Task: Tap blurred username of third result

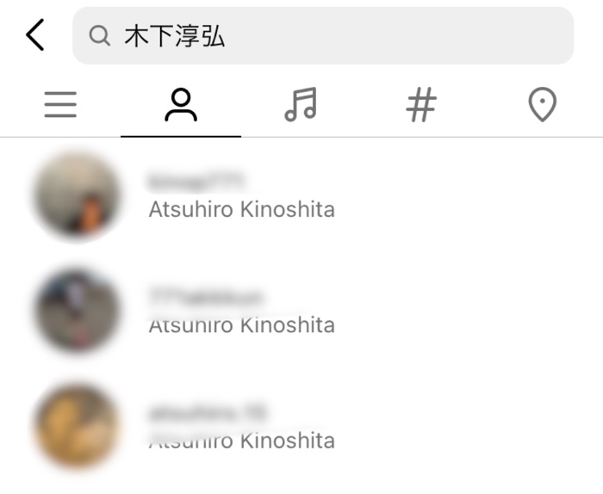Action: pos(208,413)
